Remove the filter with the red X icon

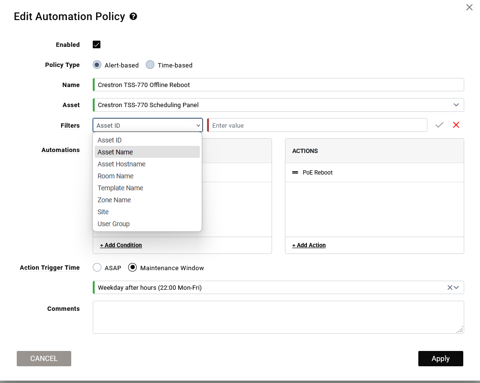pyautogui.click(x=456, y=125)
